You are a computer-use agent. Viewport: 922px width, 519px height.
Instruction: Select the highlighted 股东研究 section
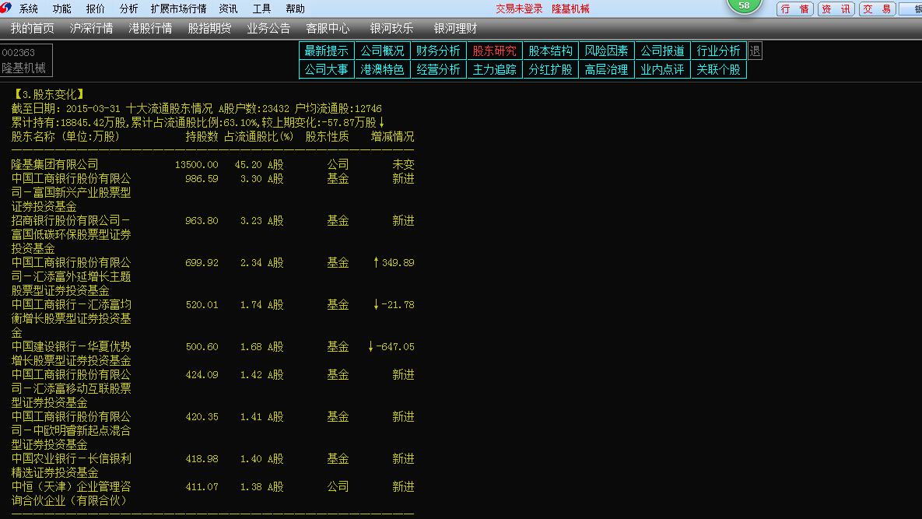click(x=495, y=51)
